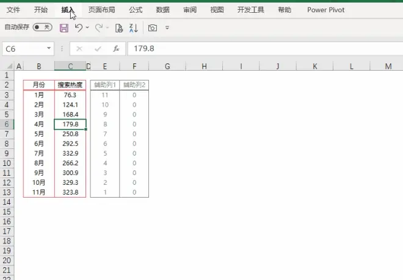
Task: Select the cell with 332.9
Action: click(x=70, y=153)
